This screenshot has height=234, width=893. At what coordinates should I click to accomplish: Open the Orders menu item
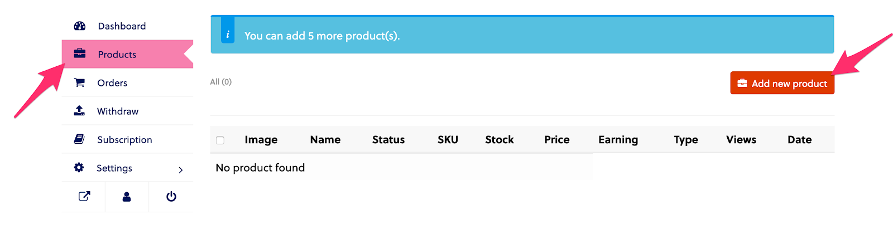[112, 83]
